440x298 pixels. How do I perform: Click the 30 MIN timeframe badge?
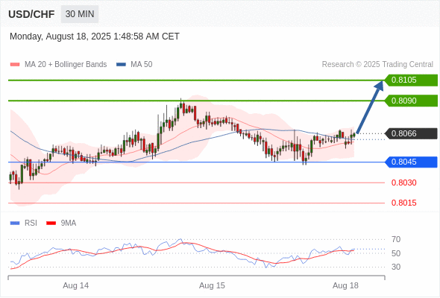coord(80,14)
